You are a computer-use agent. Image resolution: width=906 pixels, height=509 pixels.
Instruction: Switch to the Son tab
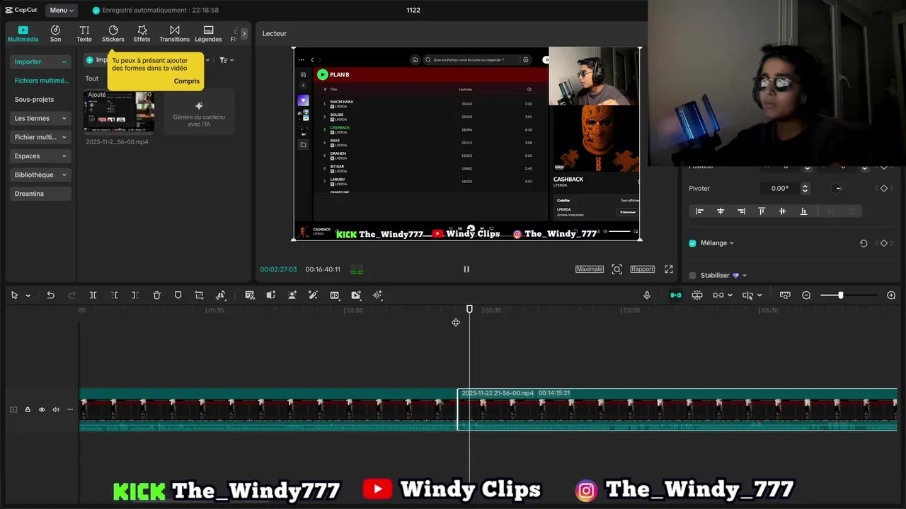(x=55, y=33)
